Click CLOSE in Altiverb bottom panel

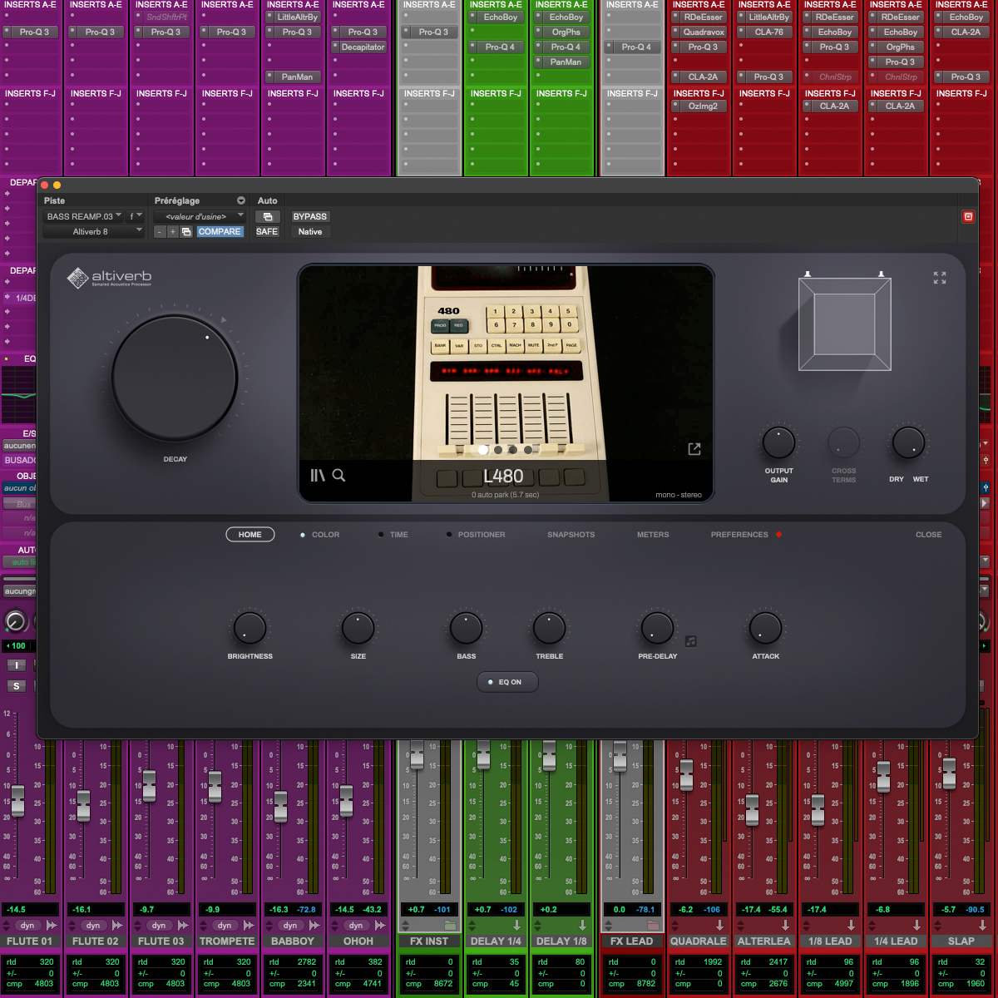pos(929,535)
